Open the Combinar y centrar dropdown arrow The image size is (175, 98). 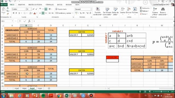click(x=73, y=13)
